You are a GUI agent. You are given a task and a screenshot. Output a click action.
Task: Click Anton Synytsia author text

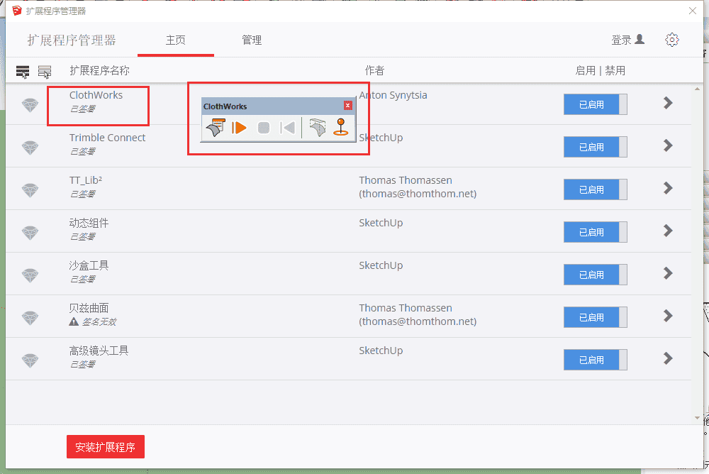pos(393,95)
